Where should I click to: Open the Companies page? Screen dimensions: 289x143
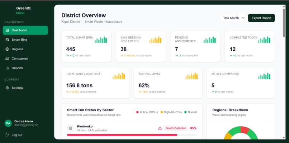(x=25, y=58)
